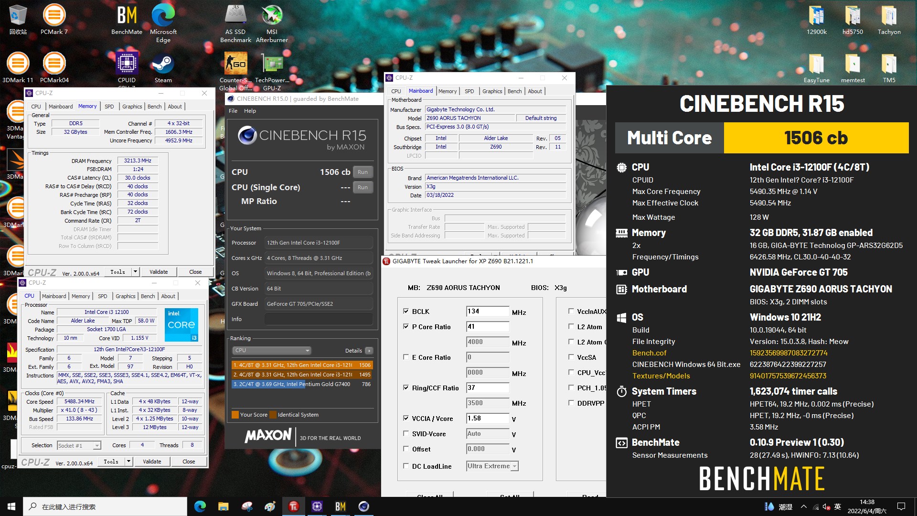Open the notification center icon
This screenshot has height=516, width=917.
pyautogui.click(x=901, y=506)
